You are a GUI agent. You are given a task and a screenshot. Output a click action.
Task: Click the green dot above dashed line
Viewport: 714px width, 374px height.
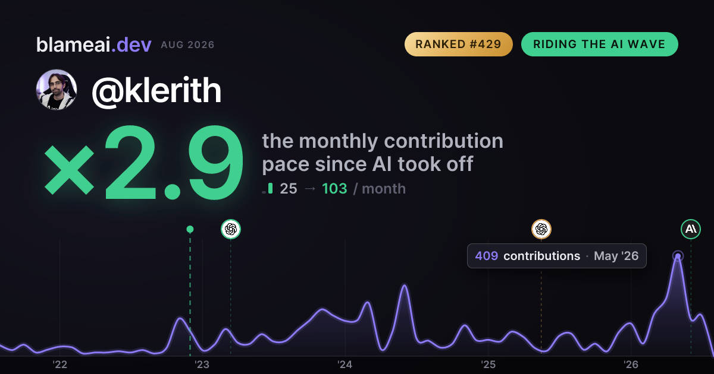point(190,229)
